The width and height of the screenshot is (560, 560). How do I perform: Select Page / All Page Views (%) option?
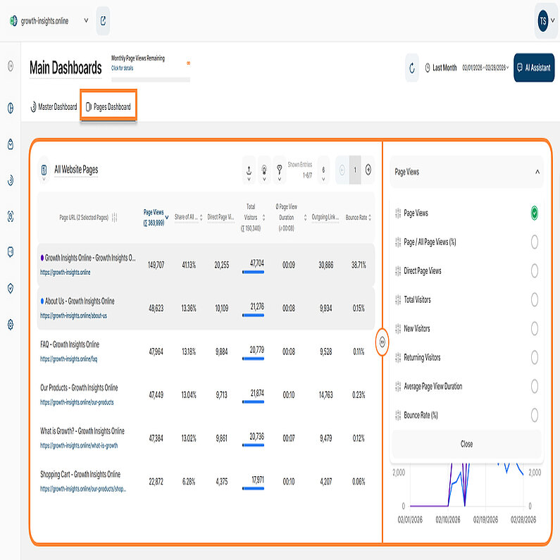coord(534,242)
